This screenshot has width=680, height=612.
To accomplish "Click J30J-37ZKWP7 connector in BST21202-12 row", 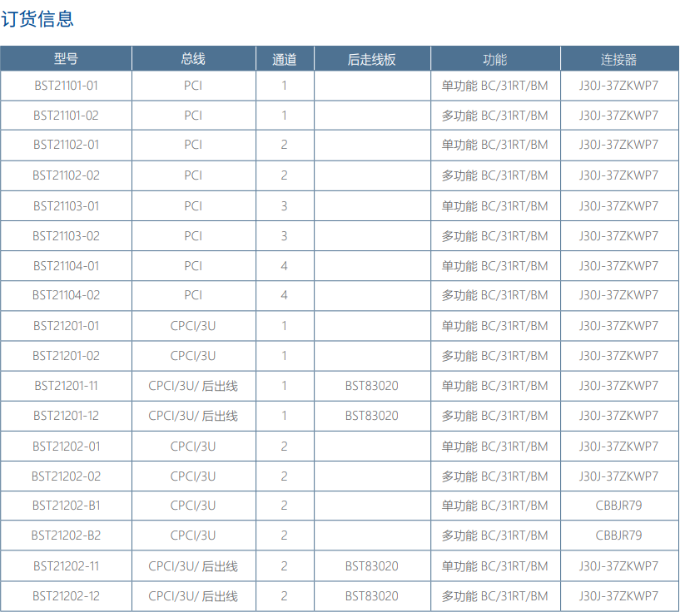I will click(x=619, y=596).
